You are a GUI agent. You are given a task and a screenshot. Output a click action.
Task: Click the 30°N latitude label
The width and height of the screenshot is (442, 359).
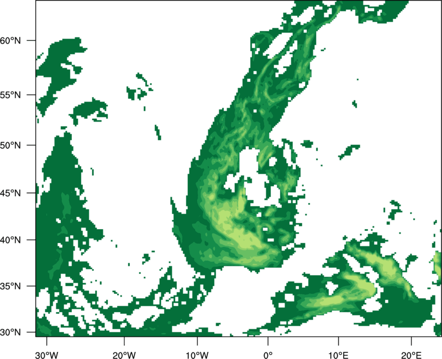point(10,332)
